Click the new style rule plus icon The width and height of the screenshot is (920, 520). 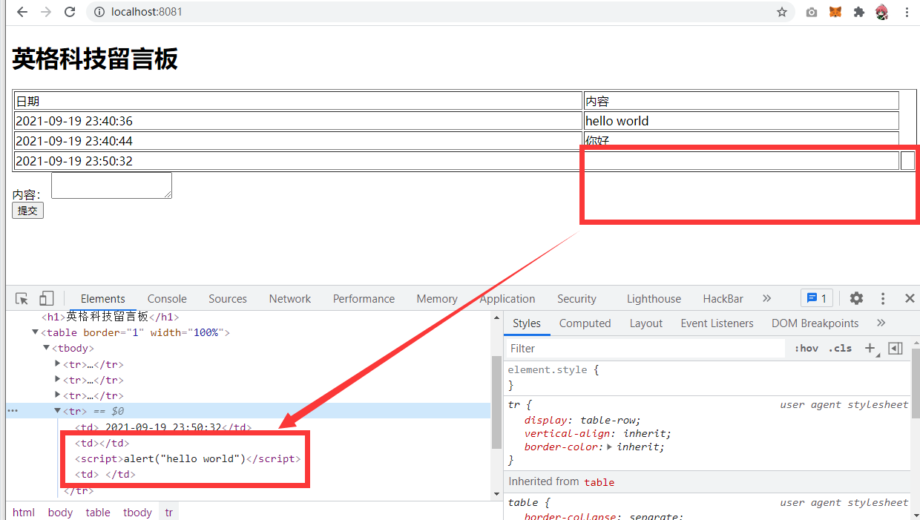(870, 348)
